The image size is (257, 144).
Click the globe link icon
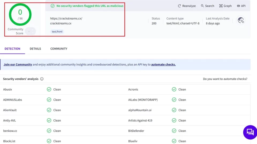coord(241,20)
